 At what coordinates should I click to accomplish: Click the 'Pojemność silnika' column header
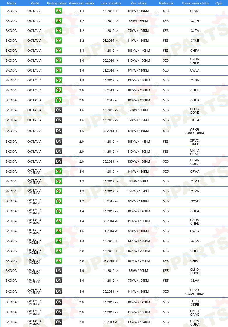pos(81,3)
